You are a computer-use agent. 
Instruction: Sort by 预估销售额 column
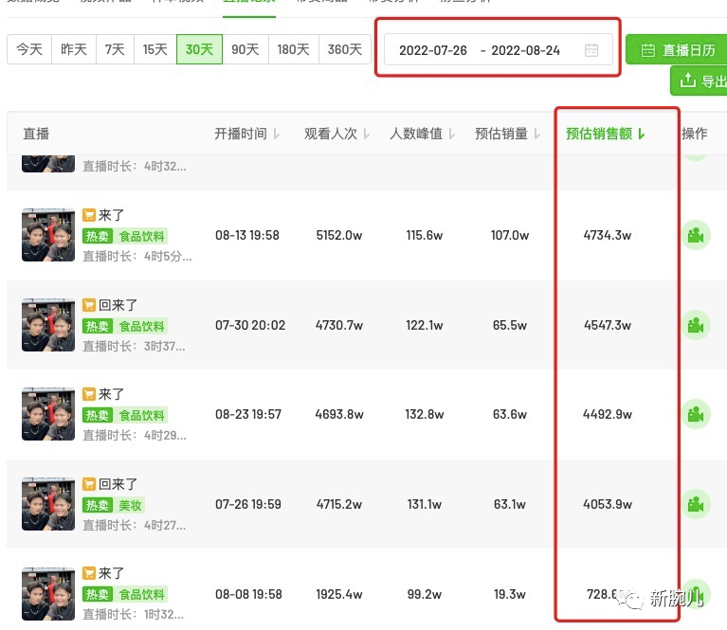pos(605,134)
